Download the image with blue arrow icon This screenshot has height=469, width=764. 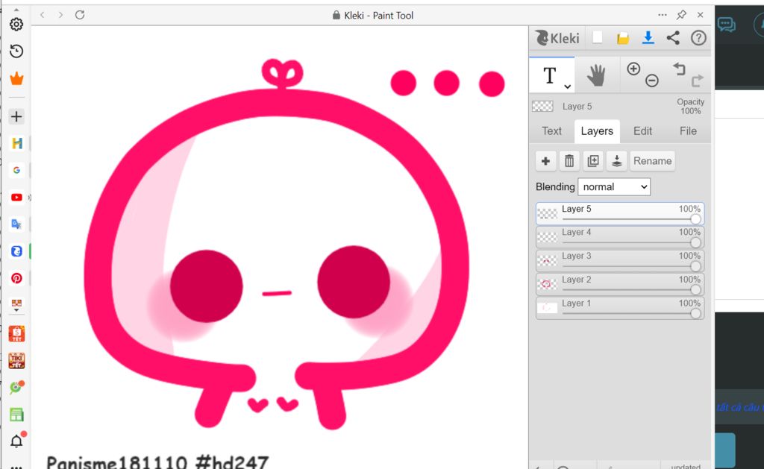[x=648, y=38]
